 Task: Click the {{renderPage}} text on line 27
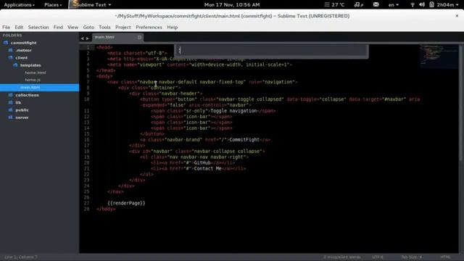tap(126, 203)
